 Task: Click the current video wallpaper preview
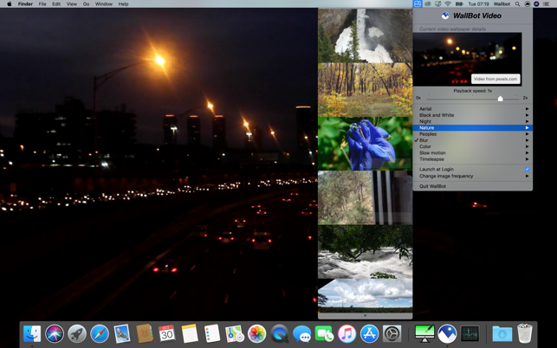468,60
